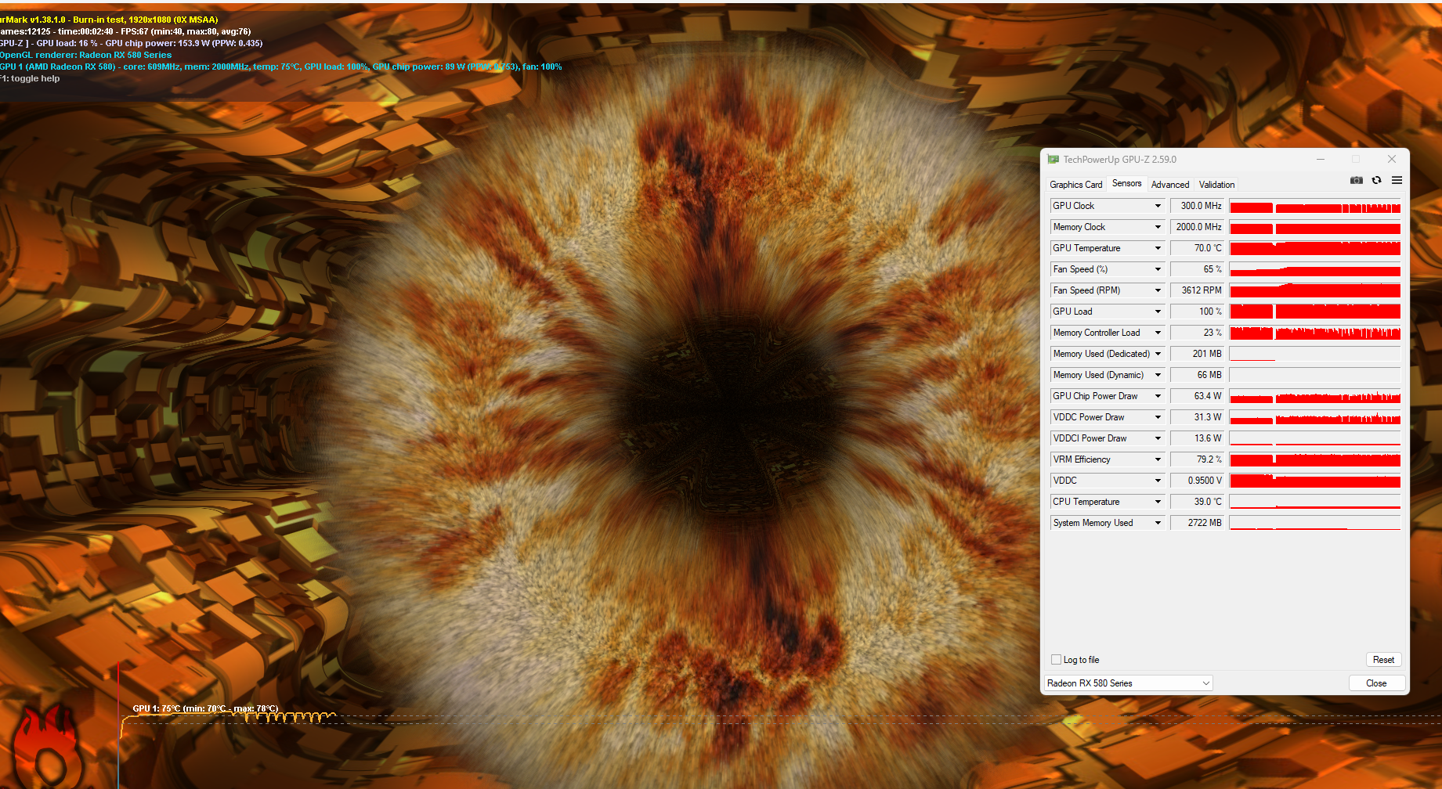The width and height of the screenshot is (1442, 789).
Task: Click the GPU Clock value 300.0 MHz
Action: (1197, 206)
